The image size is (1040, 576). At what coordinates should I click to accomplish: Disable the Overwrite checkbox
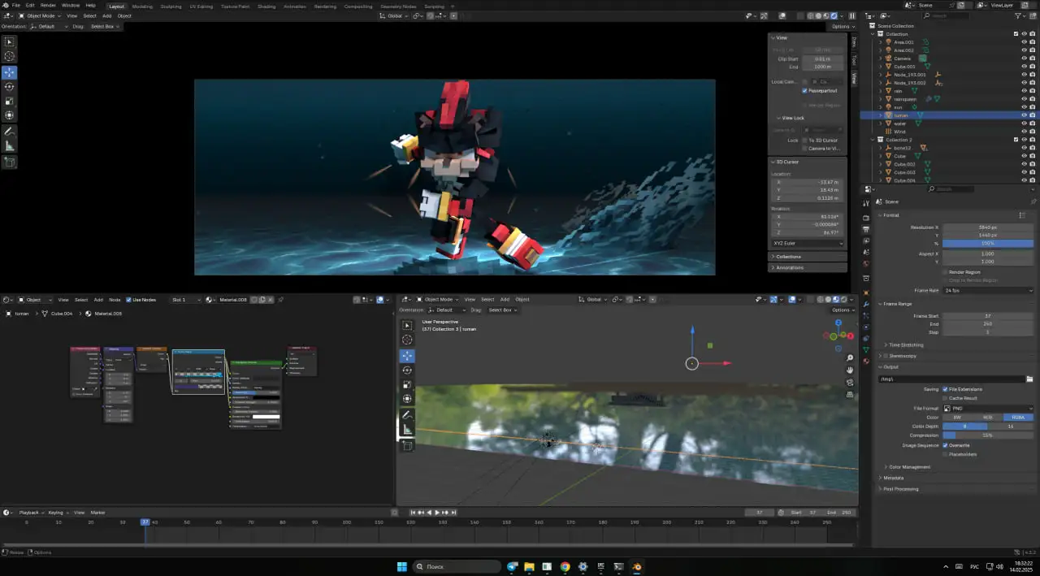946,445
